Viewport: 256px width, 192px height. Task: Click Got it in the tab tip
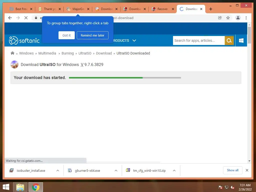tap(66, 35)
